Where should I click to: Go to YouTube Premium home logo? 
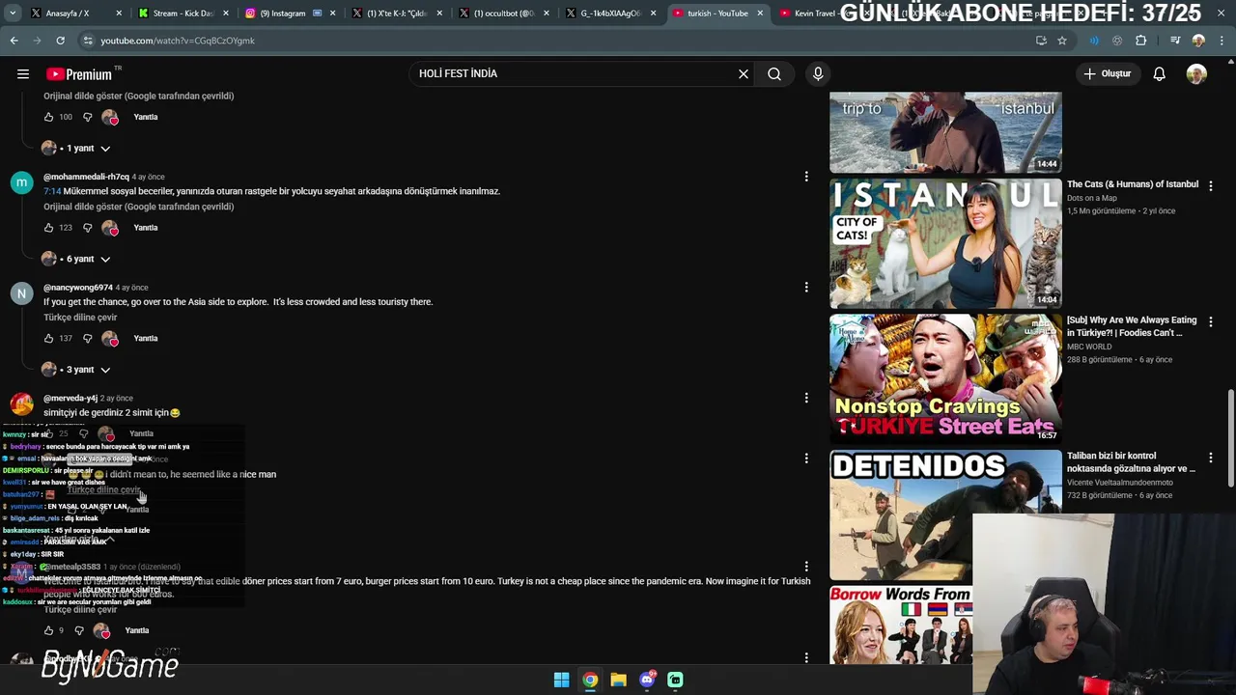[79, 74]
